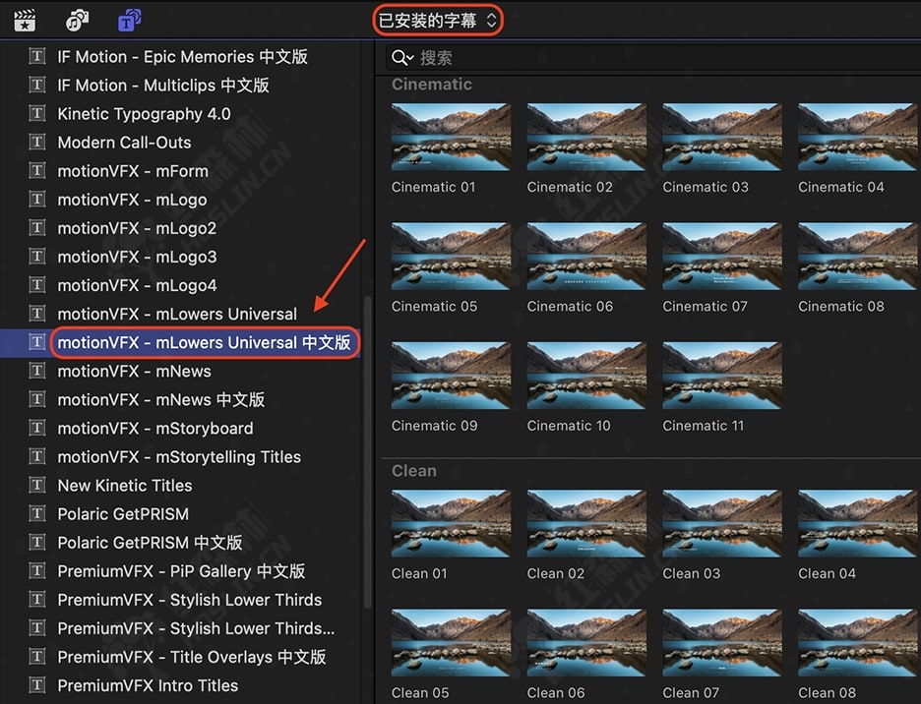Screen dimensions: 921x704
Task: Select the Titles and Generators sidebar icon
Action: pos(129,21)
